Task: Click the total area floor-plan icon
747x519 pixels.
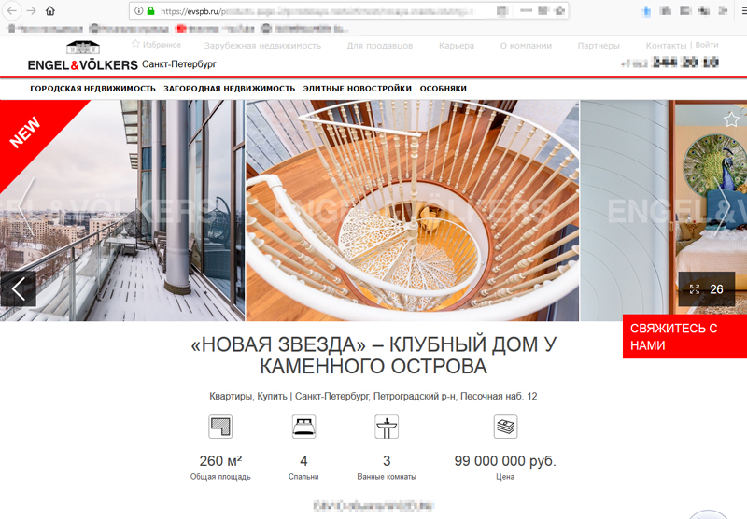Action: (220, 427)
